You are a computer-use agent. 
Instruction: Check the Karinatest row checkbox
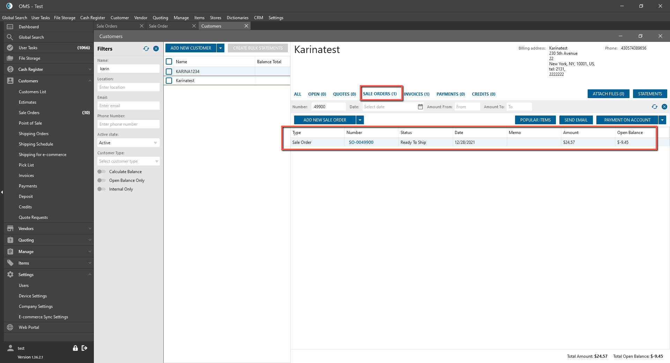pos(169,81)
